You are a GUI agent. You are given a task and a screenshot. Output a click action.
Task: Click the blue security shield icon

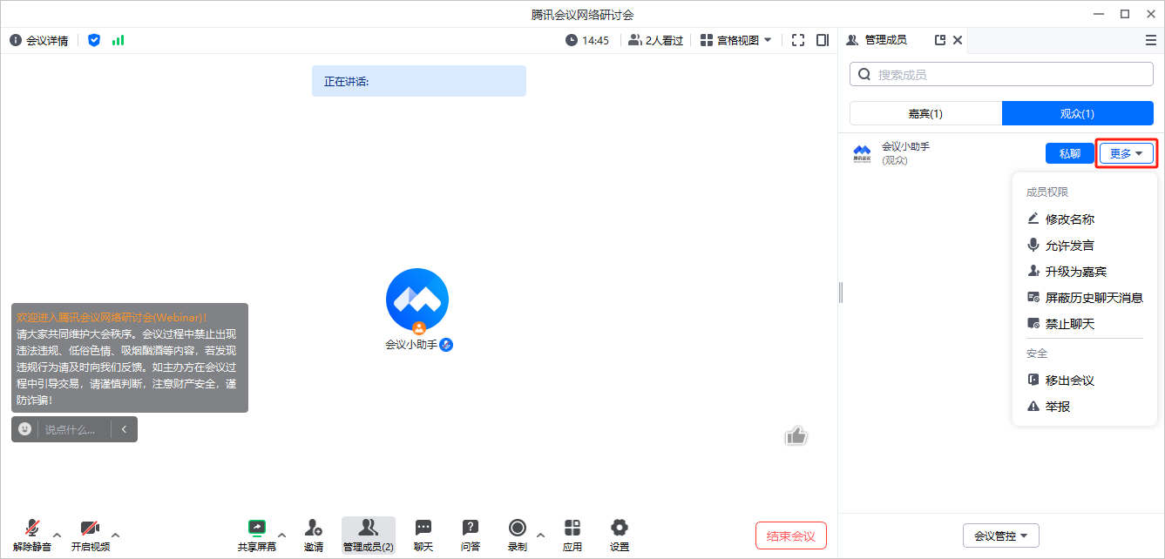click(94, 40)
